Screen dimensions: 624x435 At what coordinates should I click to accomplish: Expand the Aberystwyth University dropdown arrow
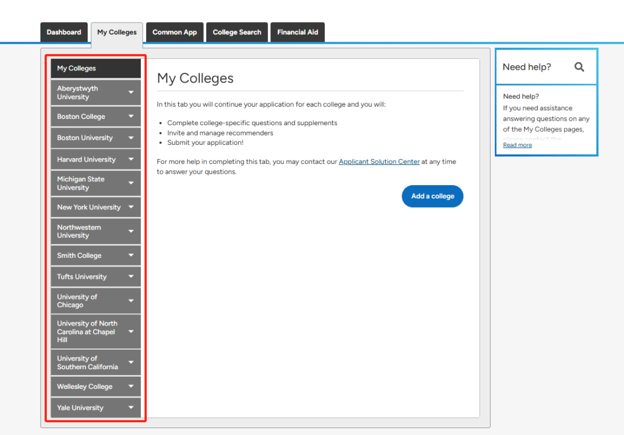click(131, 92)
